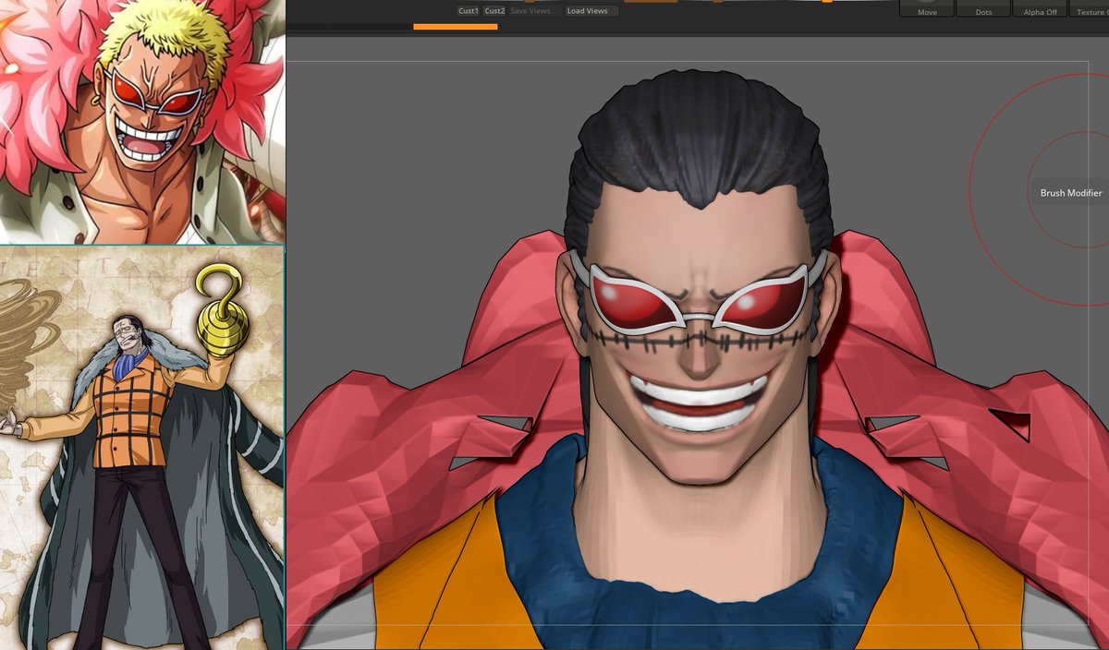This screenshot has height=650, width=1109.
Task: Open the Dots stroke selector
Action: pyautogui.click(x=983, y=9)
